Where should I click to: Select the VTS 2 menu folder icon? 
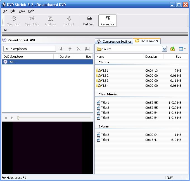click(98, 76)
